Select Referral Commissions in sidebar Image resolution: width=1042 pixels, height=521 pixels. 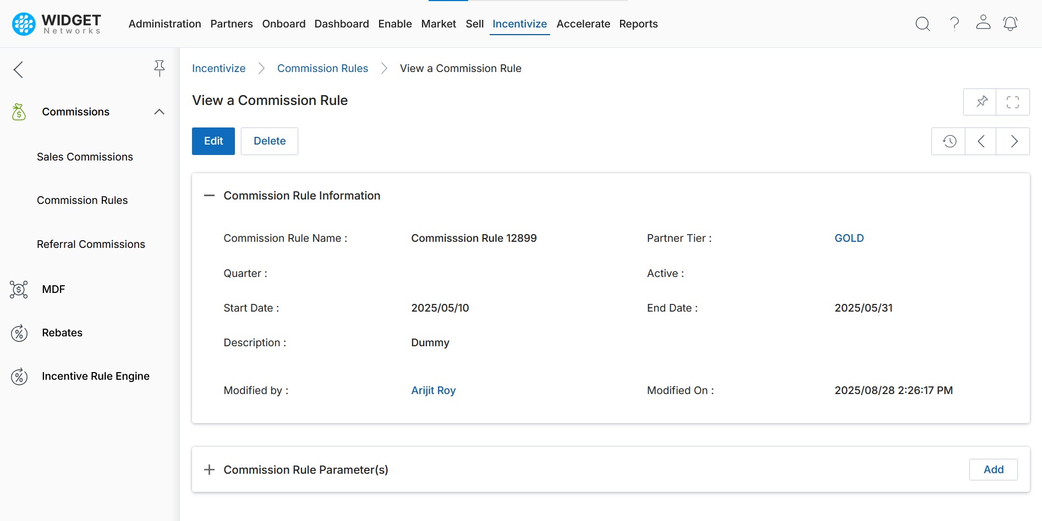click(91, 244)
